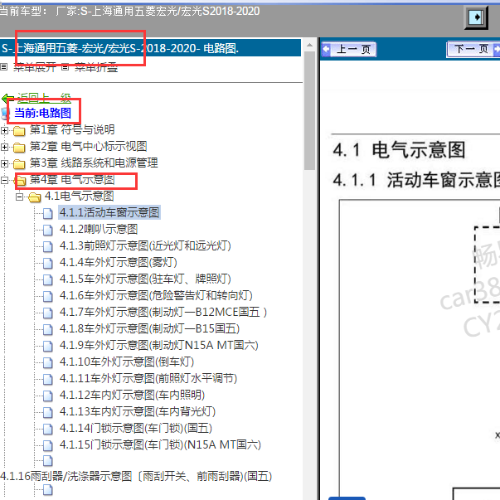Viewport: 500px width, 500px height.
Task: Click document icon beside 4.1.13 车内背光灯
Action: tap(48, 412)
